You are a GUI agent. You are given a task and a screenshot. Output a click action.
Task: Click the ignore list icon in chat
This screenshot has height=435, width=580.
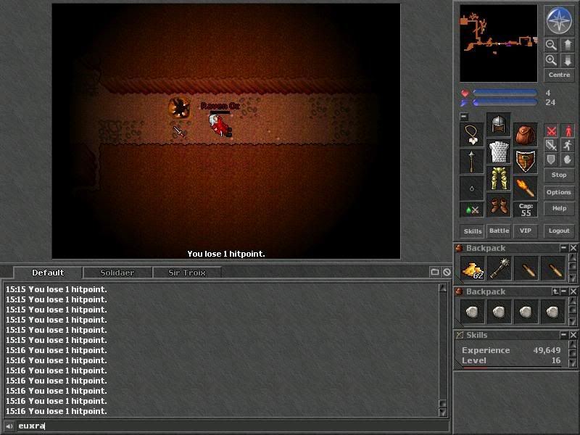click(x=447, y=273)
